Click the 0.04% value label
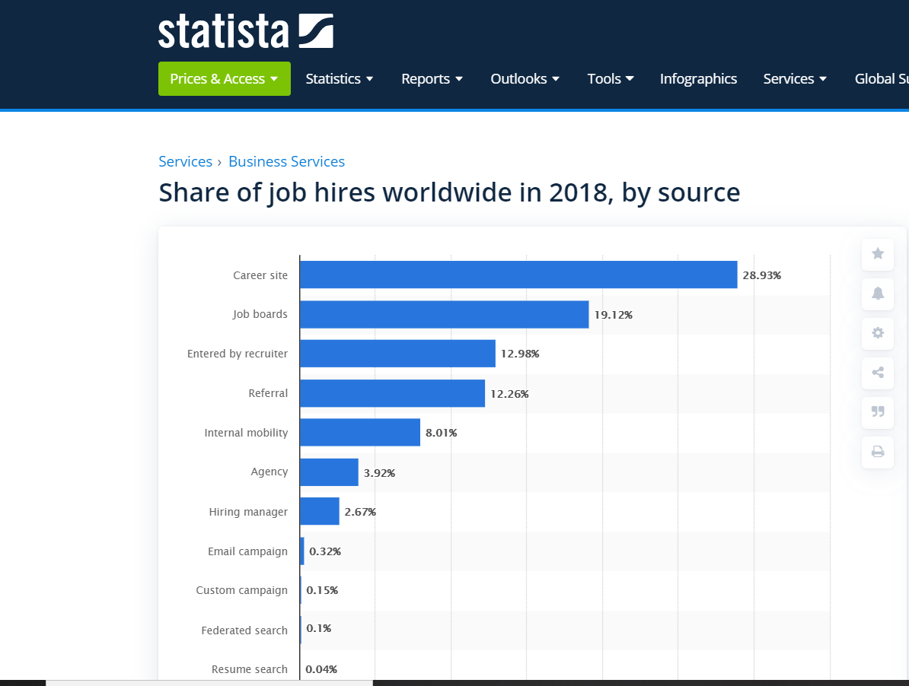Image resolution: width=909 pixels, height=686 pixels. (321, 670)
